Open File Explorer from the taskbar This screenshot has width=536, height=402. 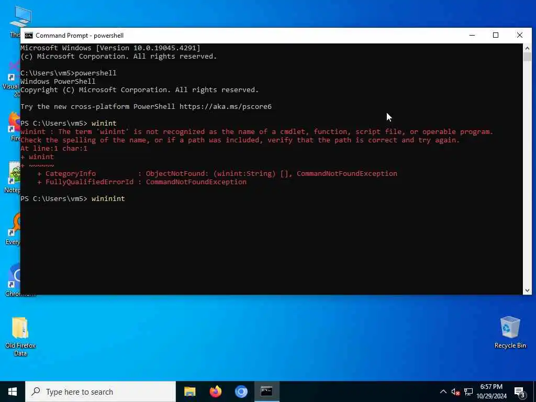pyautogui.click(x=189, y=392)
